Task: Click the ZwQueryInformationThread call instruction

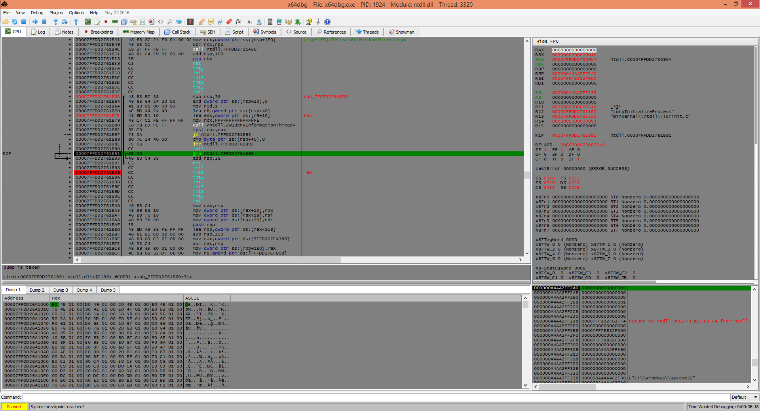Action: [244, 125]
